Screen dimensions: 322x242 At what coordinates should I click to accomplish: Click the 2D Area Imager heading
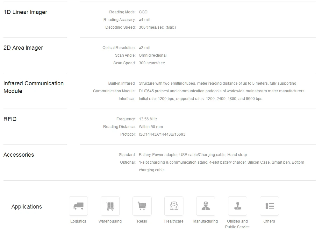pyautogui.click(x=23, y=48)
